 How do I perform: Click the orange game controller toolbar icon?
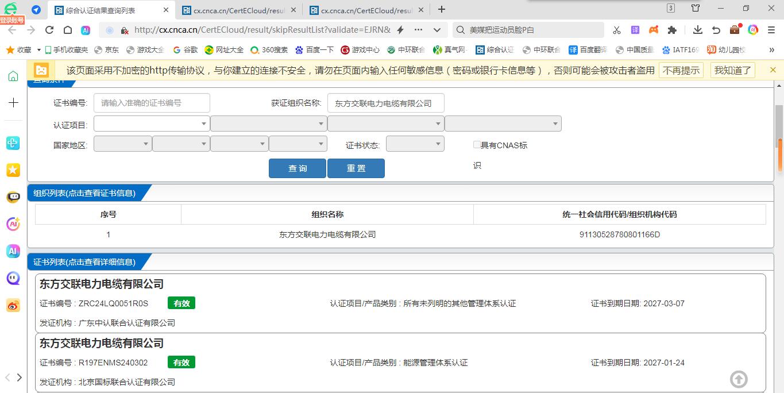pos(654,30)
